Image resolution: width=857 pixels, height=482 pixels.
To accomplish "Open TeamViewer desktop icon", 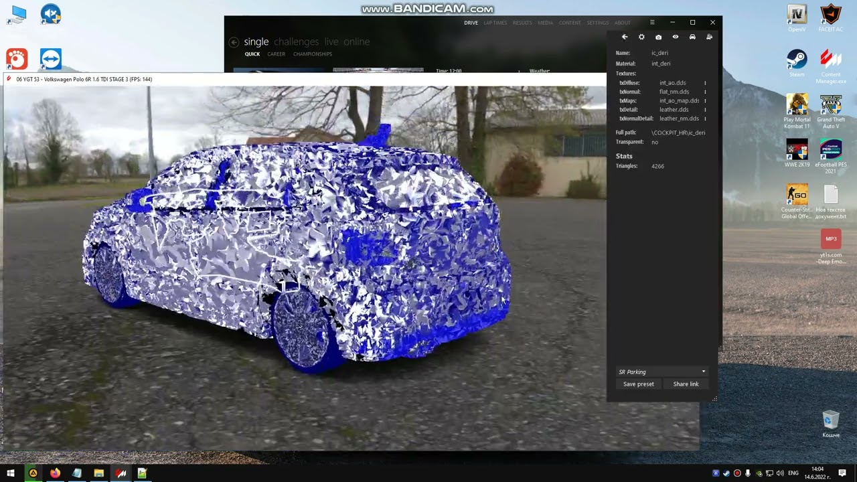I will pyautogui.click(x=51, y=58).
